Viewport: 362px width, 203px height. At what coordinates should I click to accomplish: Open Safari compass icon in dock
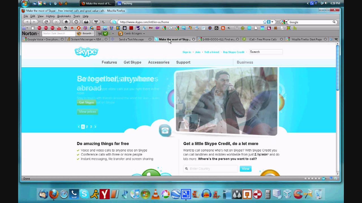pos(64,194)
